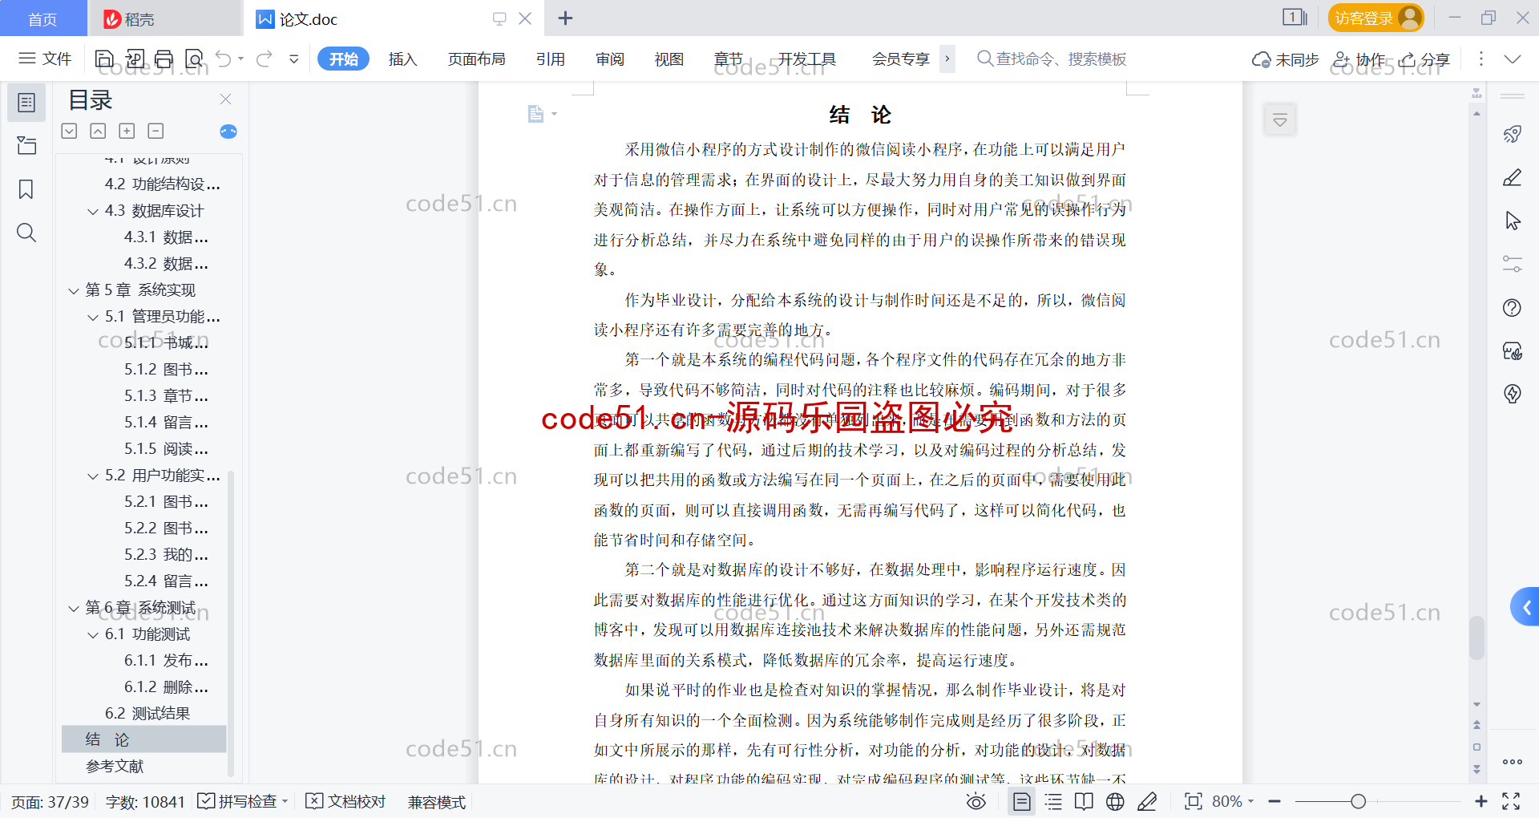The width and height of the screenshot is (1539, 818).
Task: Switch to the 首页 tab
Action: click(x=42, y=18)
